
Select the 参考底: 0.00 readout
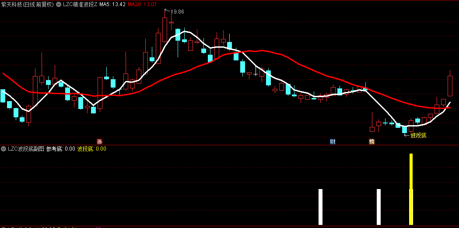pos(60,149)
